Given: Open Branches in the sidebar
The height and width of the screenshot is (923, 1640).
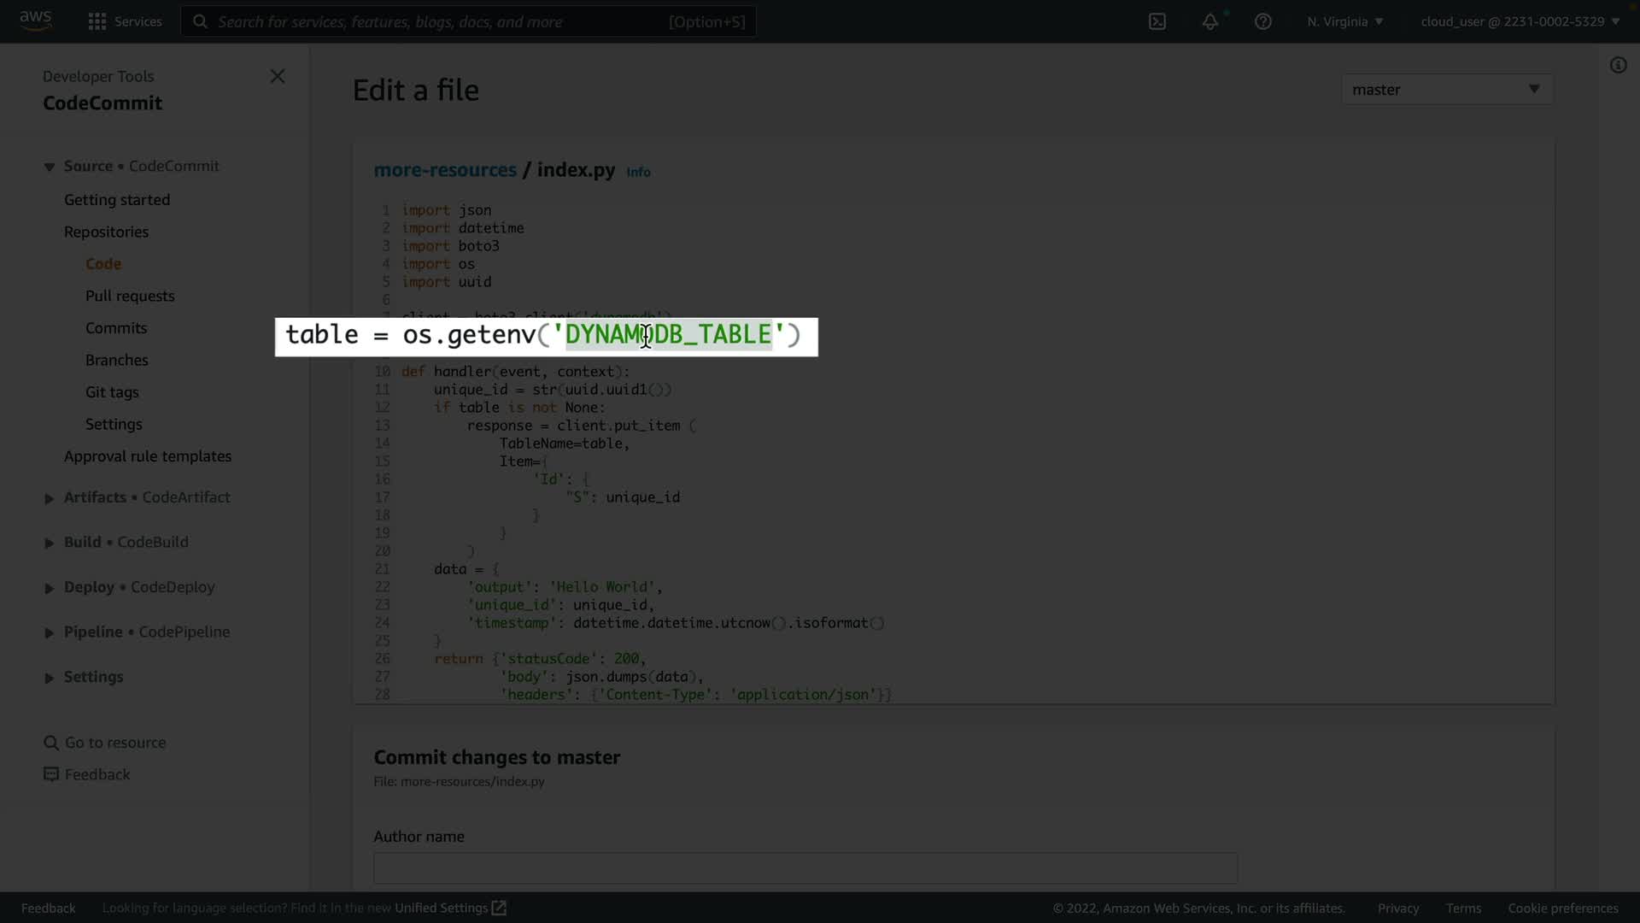Looking at the screenshot, I should [117, 360].
